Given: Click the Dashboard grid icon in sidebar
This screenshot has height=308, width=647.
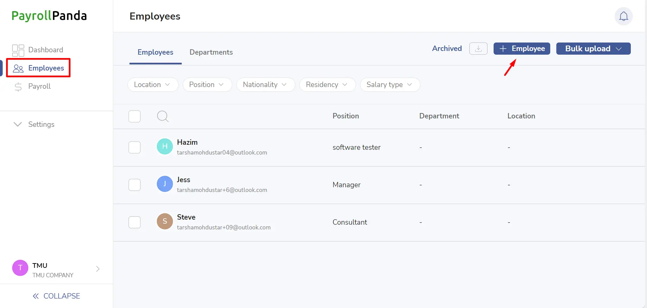Looking at the screenshot, I should coord(18,50).
